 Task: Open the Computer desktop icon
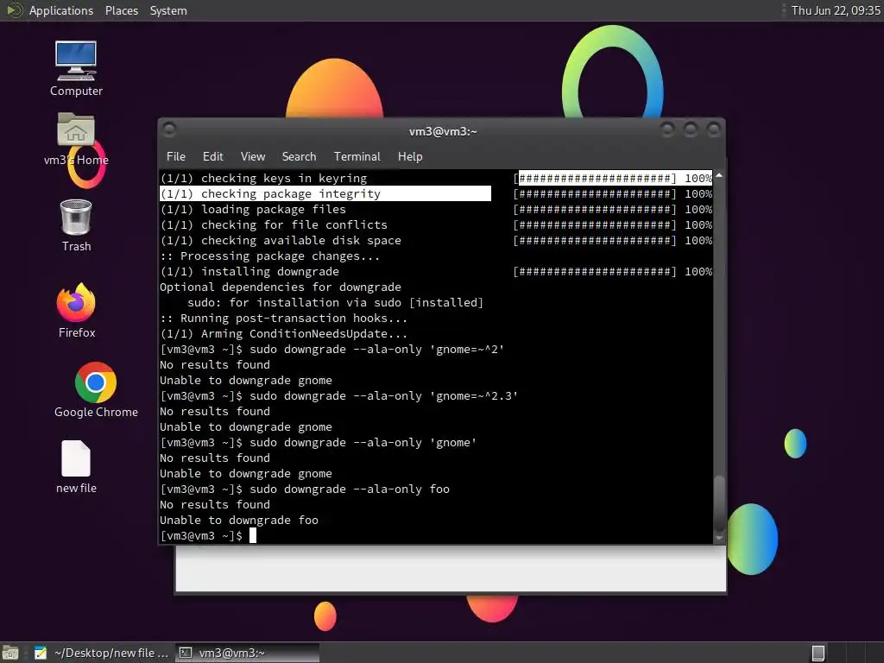point(76,69)
